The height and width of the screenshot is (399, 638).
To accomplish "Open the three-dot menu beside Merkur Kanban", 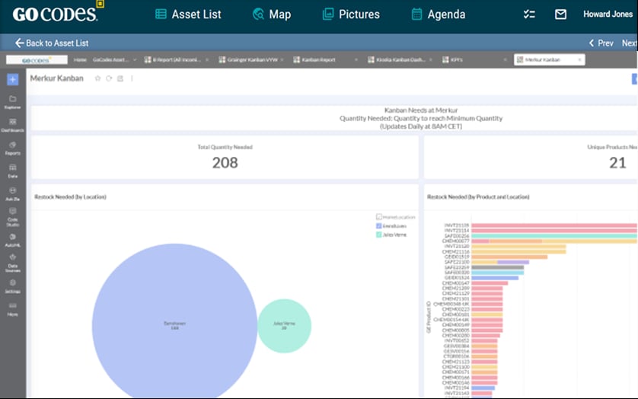I will click(132, 78).
